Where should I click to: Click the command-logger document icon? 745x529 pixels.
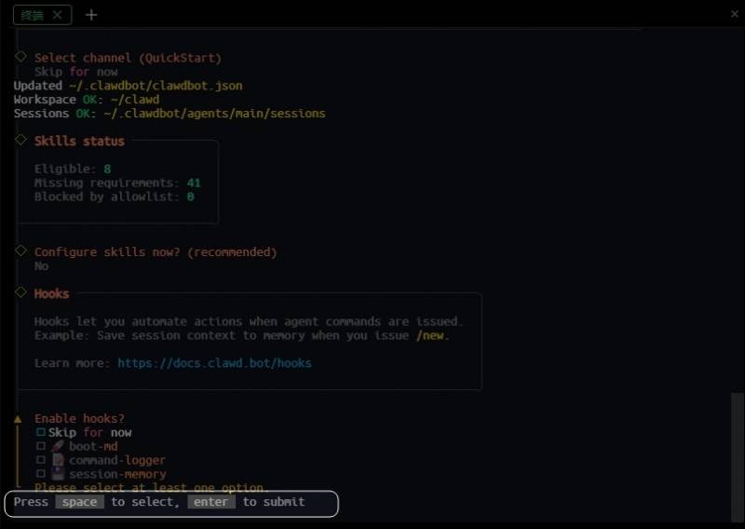[58, 459]
